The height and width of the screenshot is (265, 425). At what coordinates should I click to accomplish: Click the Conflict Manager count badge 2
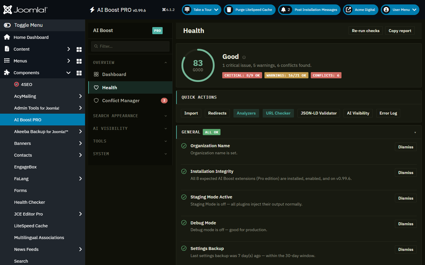[164, 100]
